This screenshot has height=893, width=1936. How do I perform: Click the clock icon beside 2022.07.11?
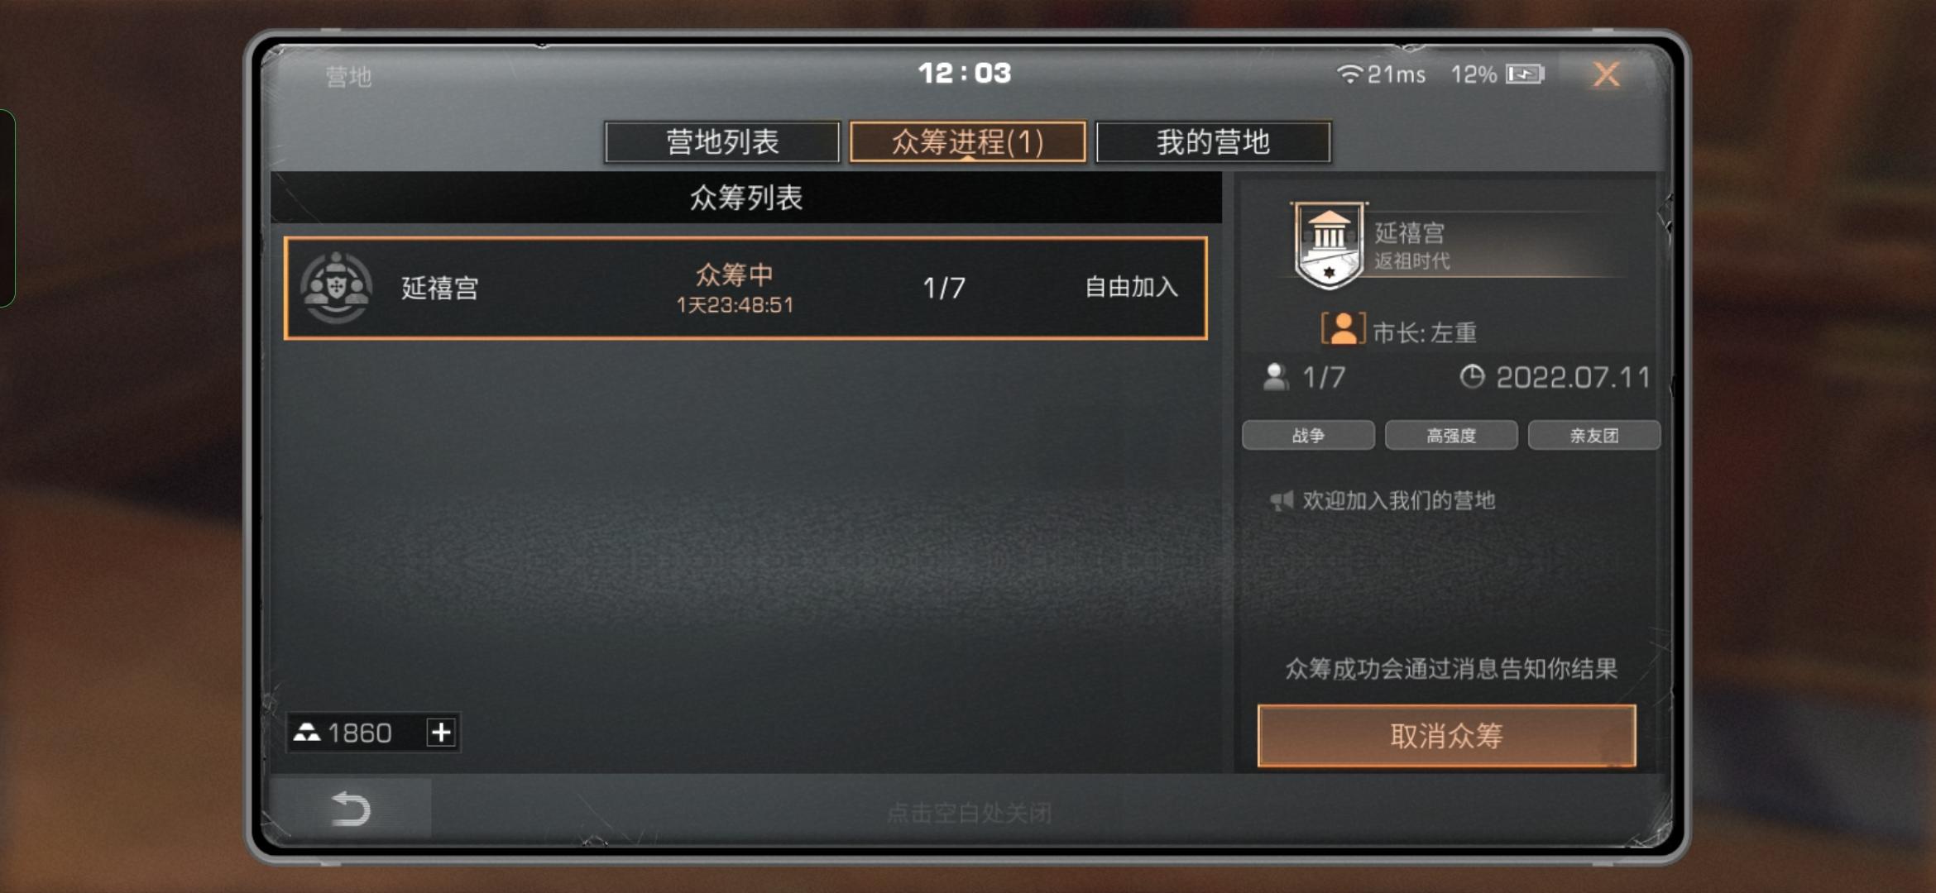coord(1472,376)
